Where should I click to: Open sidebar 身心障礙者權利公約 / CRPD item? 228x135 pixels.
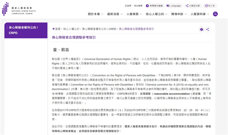26,30
